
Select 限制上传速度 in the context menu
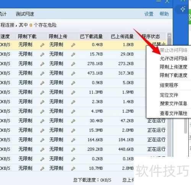pyautogui.click(x=173, y=67)
